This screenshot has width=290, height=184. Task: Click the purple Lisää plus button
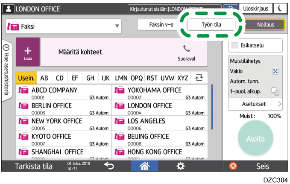pyautogui.click(x=28, y=52)
